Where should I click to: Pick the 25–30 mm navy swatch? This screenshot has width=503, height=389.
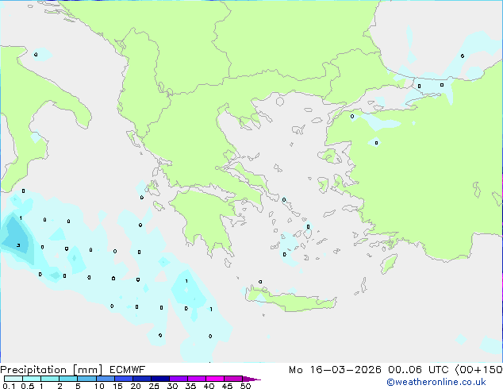click(x=160, y=379)
